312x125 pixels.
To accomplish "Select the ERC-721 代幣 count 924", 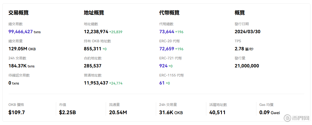I will pyautogui.click(x=163, y=66).
